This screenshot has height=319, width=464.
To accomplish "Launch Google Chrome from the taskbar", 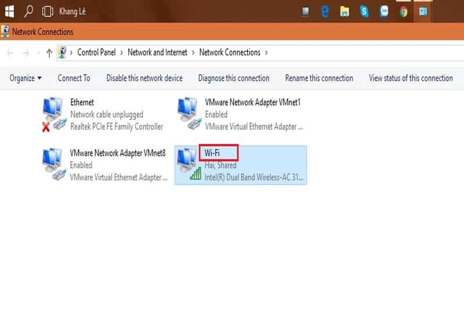I will click(403, 11).
